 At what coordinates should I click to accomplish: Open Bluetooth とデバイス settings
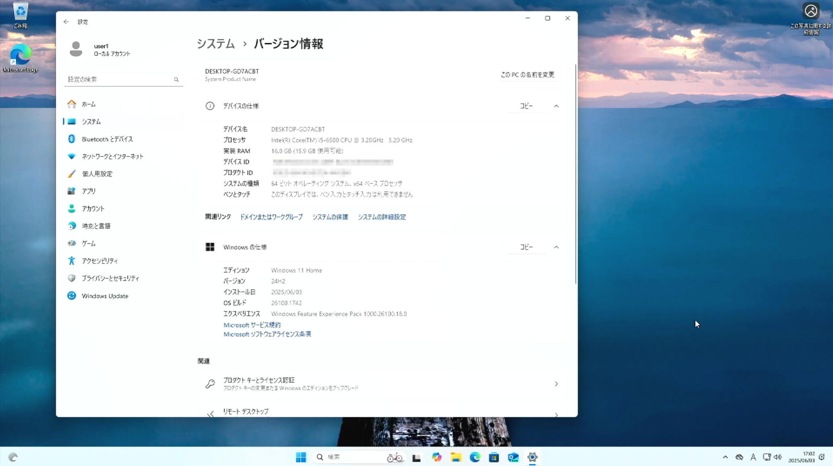pos(107,139)
